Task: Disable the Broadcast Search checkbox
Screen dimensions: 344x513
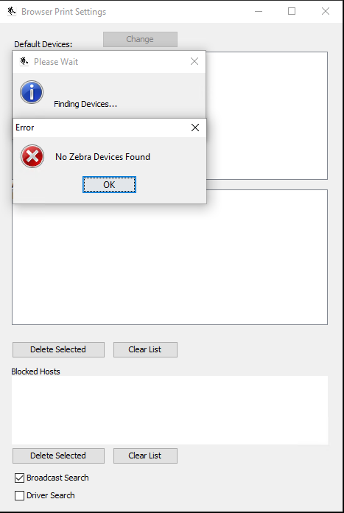Action: pos(19,478)
